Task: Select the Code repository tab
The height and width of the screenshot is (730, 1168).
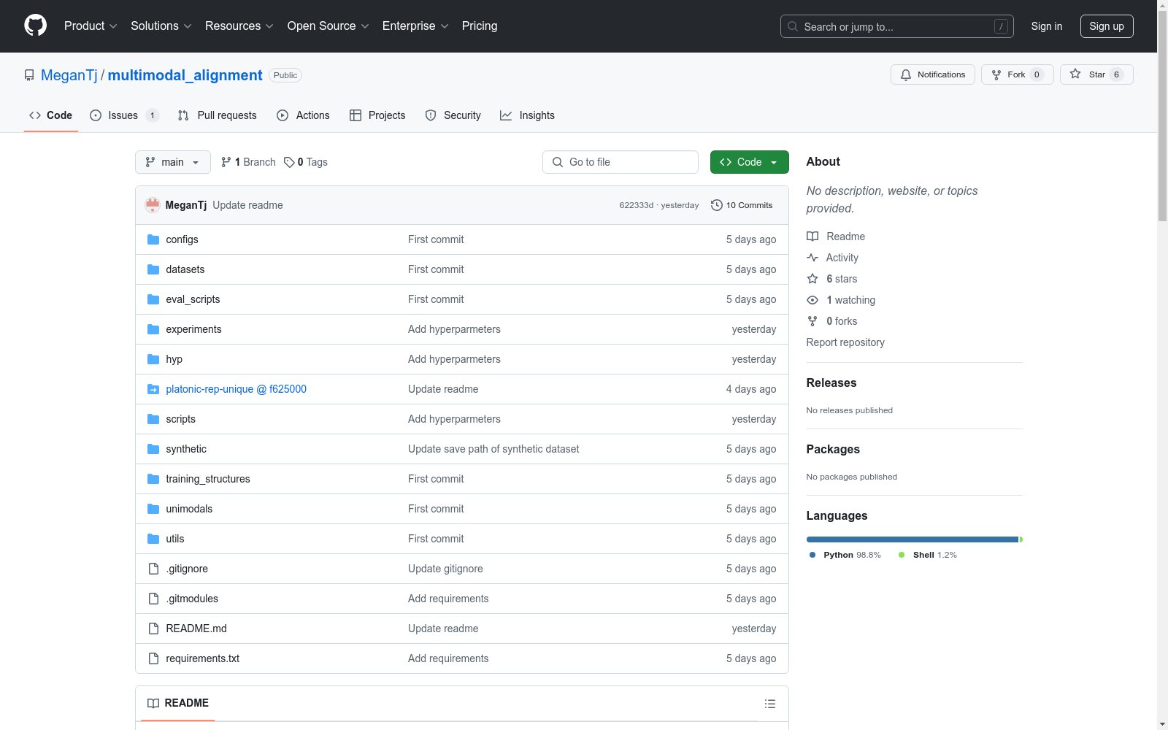Action: tap(51, 115)
